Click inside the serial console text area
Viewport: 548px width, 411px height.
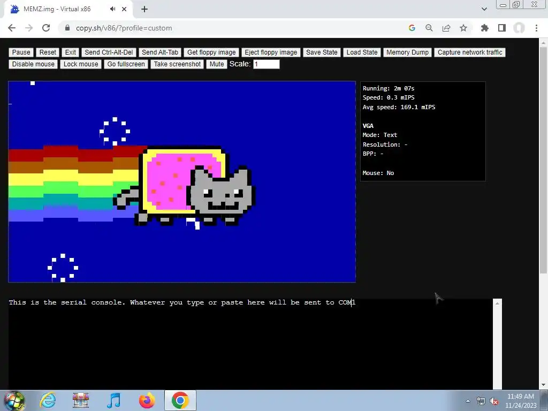pyautogui.click(x=250, y=344)
